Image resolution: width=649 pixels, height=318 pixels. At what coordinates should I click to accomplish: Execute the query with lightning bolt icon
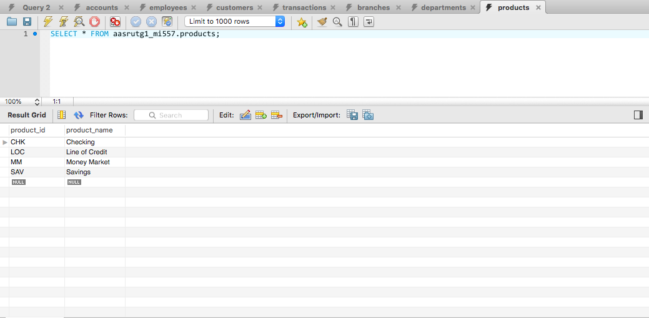pyautogui.click(x=48, y=21)
